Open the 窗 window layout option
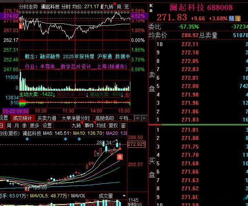This screenshot has height=206, width=248. point(123,125)
